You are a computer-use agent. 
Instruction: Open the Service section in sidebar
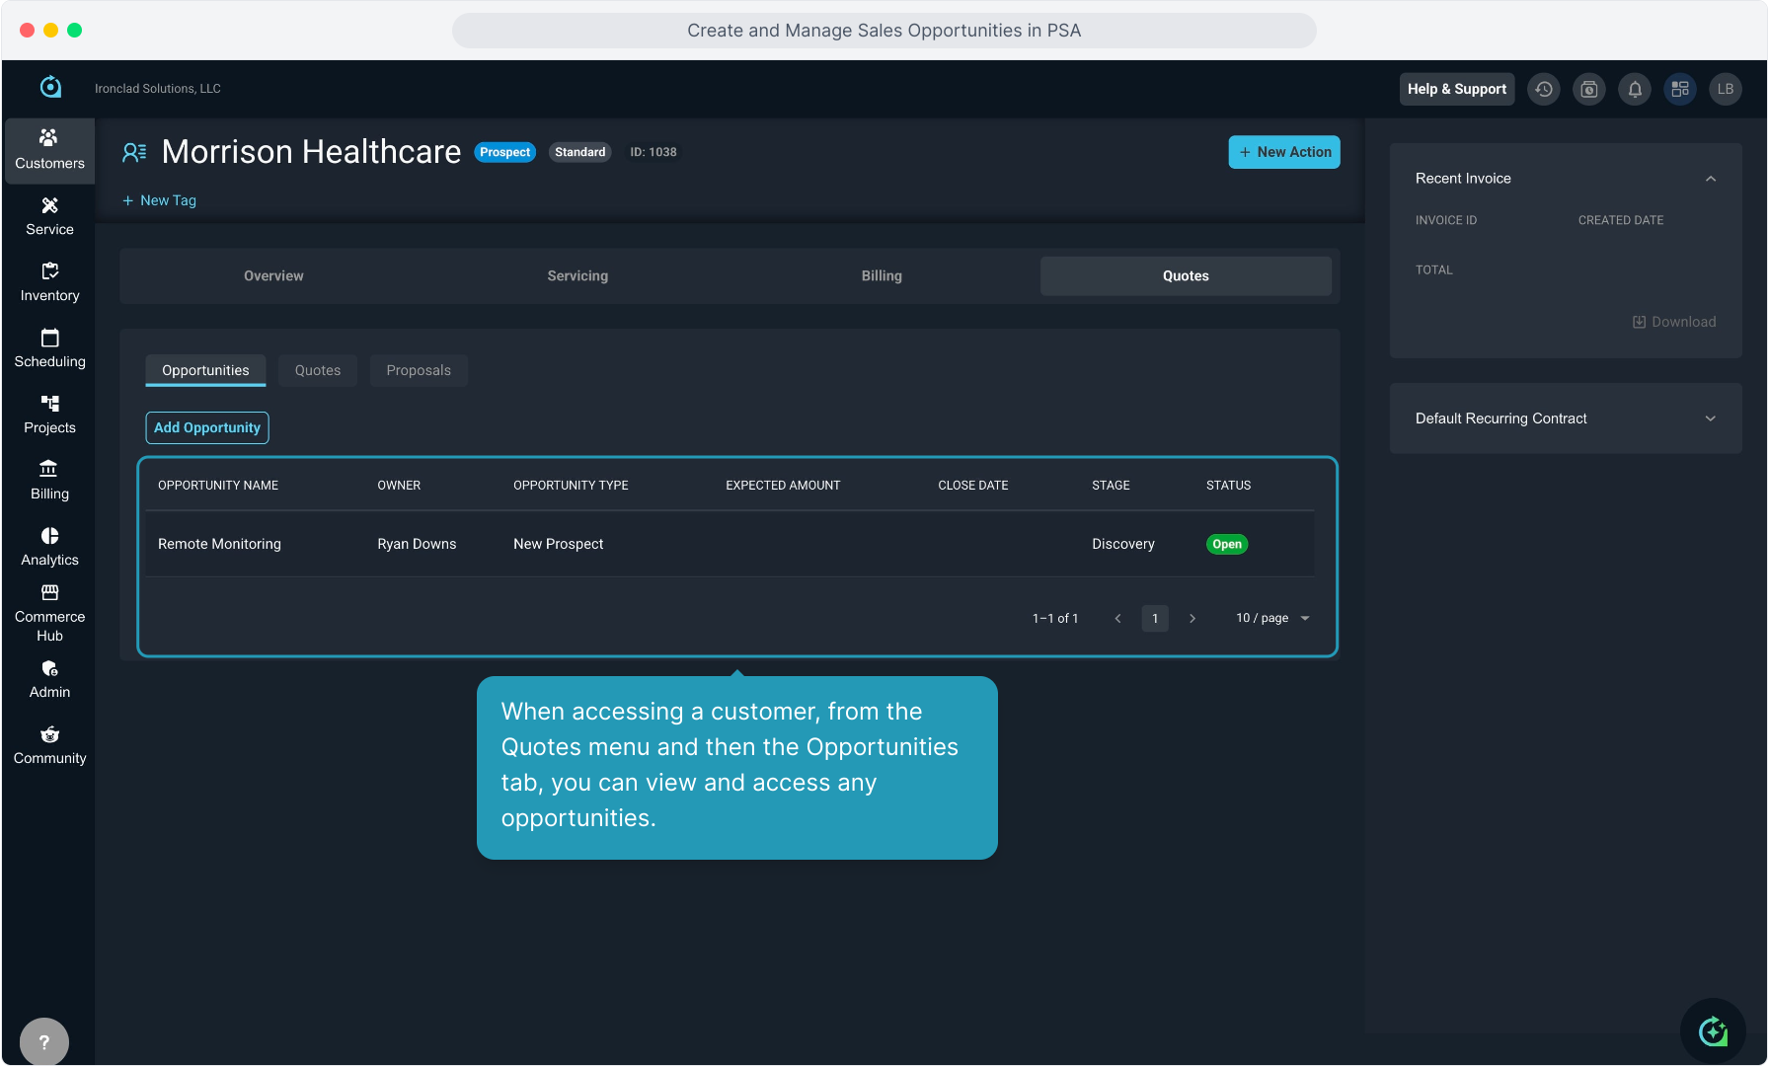pyautogui.click(x=49, y=216)
